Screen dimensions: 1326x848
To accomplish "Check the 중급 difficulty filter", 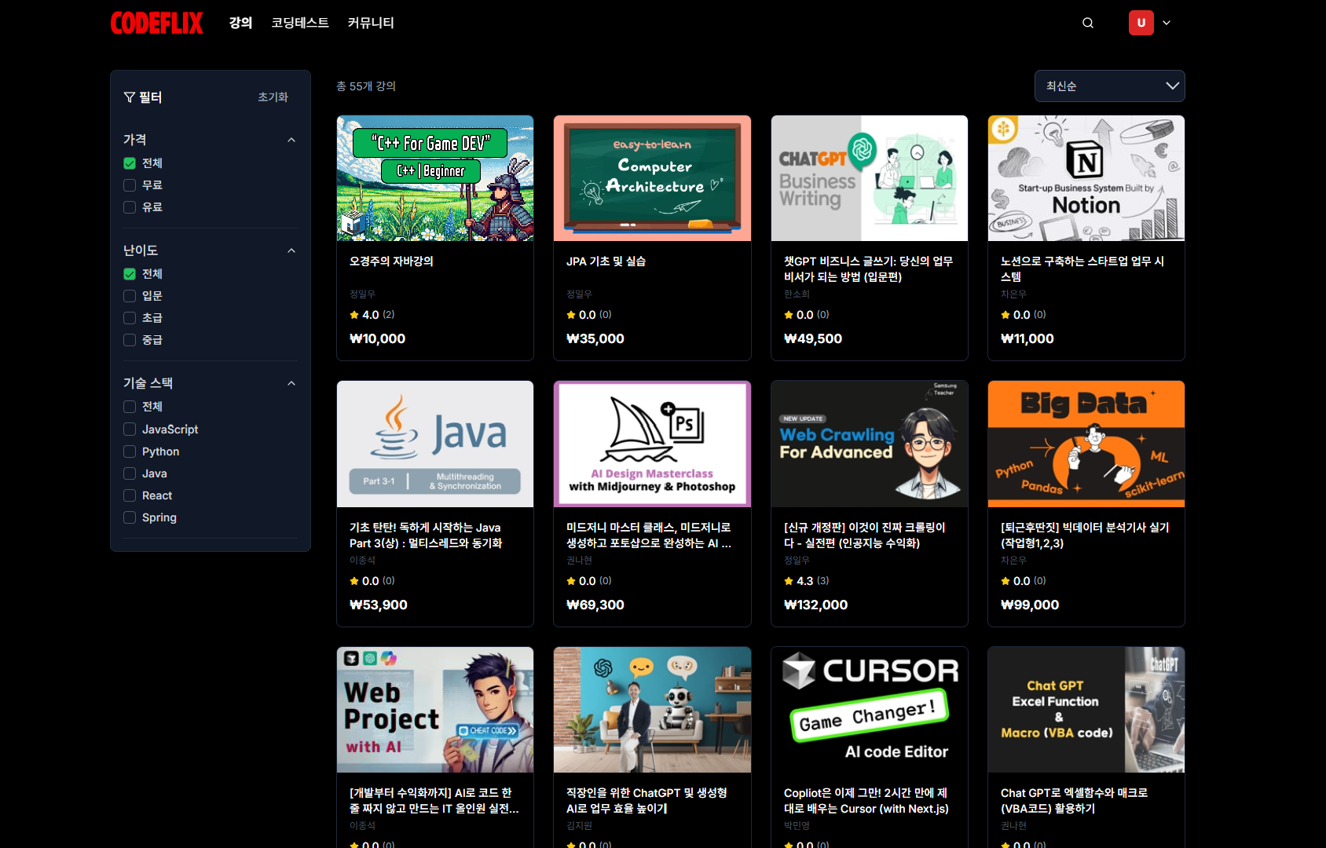I will click(130, 340).
